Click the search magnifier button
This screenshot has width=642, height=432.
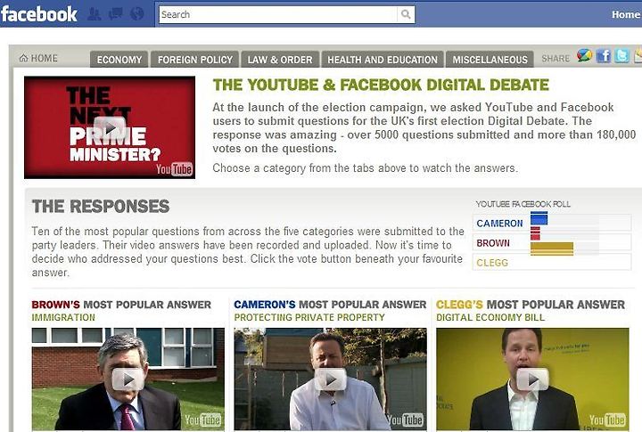click(406, 15)
